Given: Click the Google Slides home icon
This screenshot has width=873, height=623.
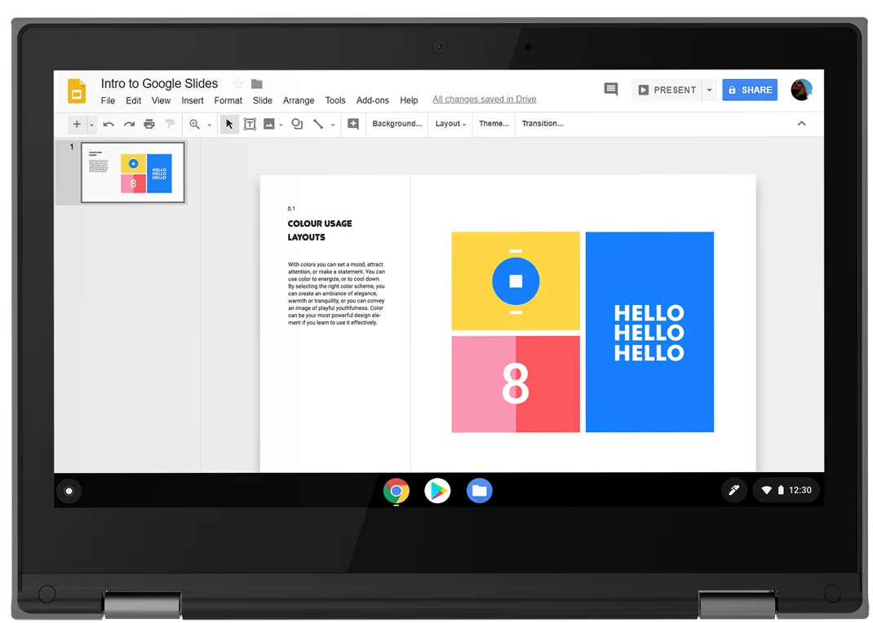Looking at the screenshot, I should (x=76, y=91).
